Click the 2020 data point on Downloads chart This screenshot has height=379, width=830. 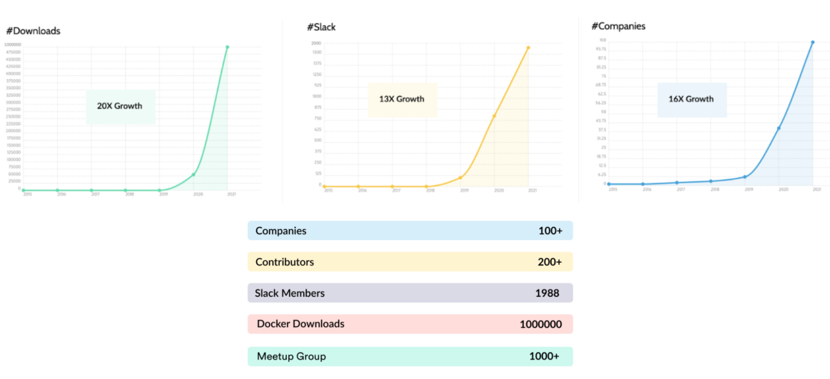(x=193, y=174)
